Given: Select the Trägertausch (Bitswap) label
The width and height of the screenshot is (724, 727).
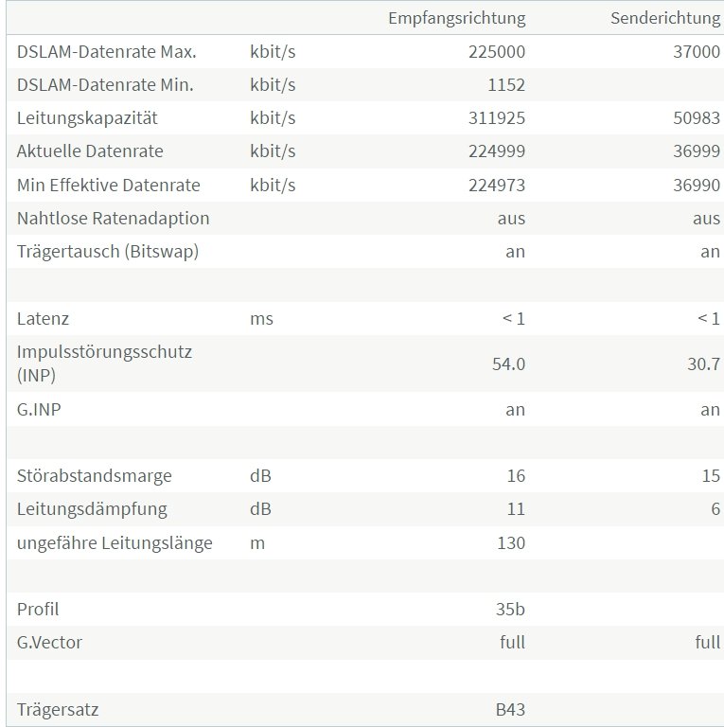Looking at the screenshot, I should coord(108,252).
